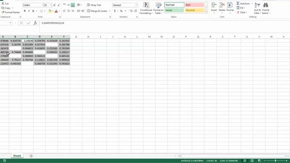Open the Clear menu
The width and height of the screenshot is (290, 163).
click(242, 12)
